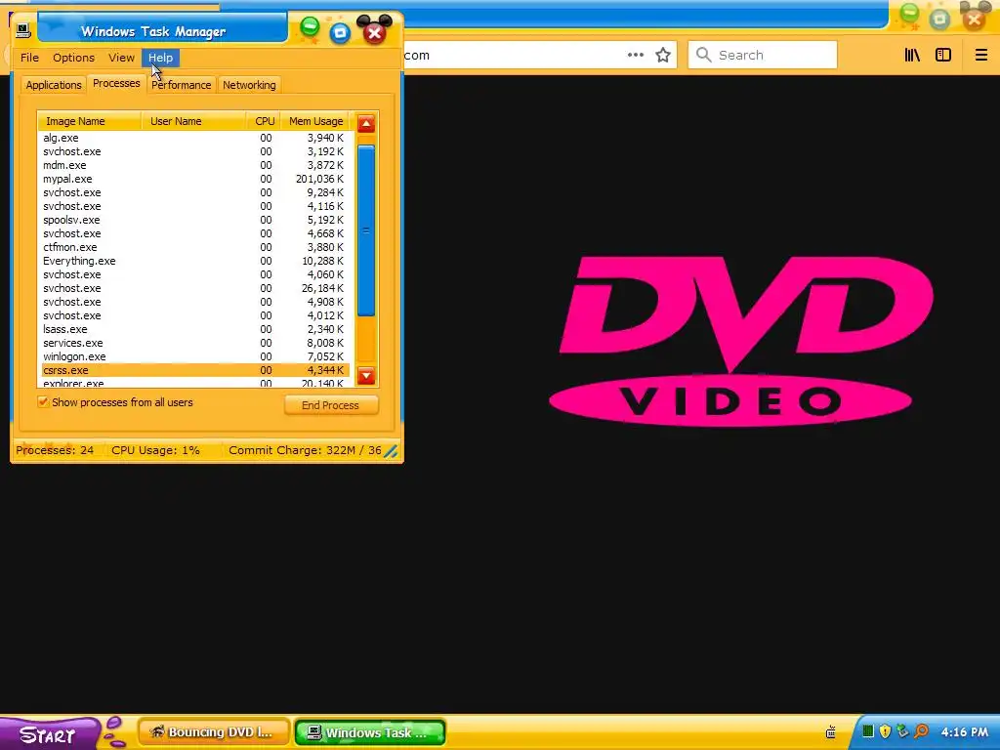
Task: Open the orange Everything search tray icon
Action: click(921, 731)
